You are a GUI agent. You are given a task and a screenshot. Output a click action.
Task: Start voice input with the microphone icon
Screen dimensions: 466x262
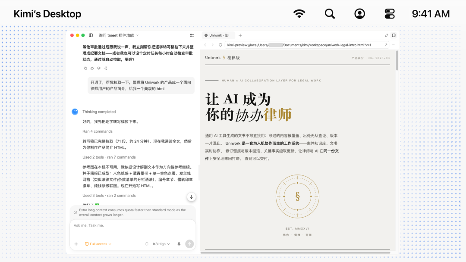[x=179, y=244]
